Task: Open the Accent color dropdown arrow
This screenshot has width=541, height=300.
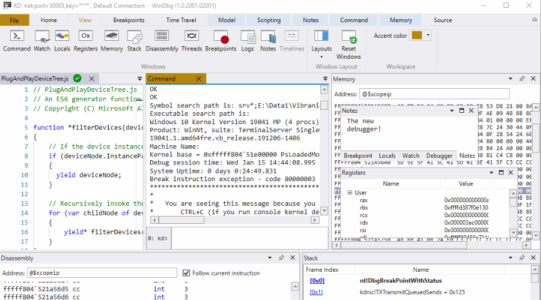Action: pyautogui.click(x=428, y=35)
